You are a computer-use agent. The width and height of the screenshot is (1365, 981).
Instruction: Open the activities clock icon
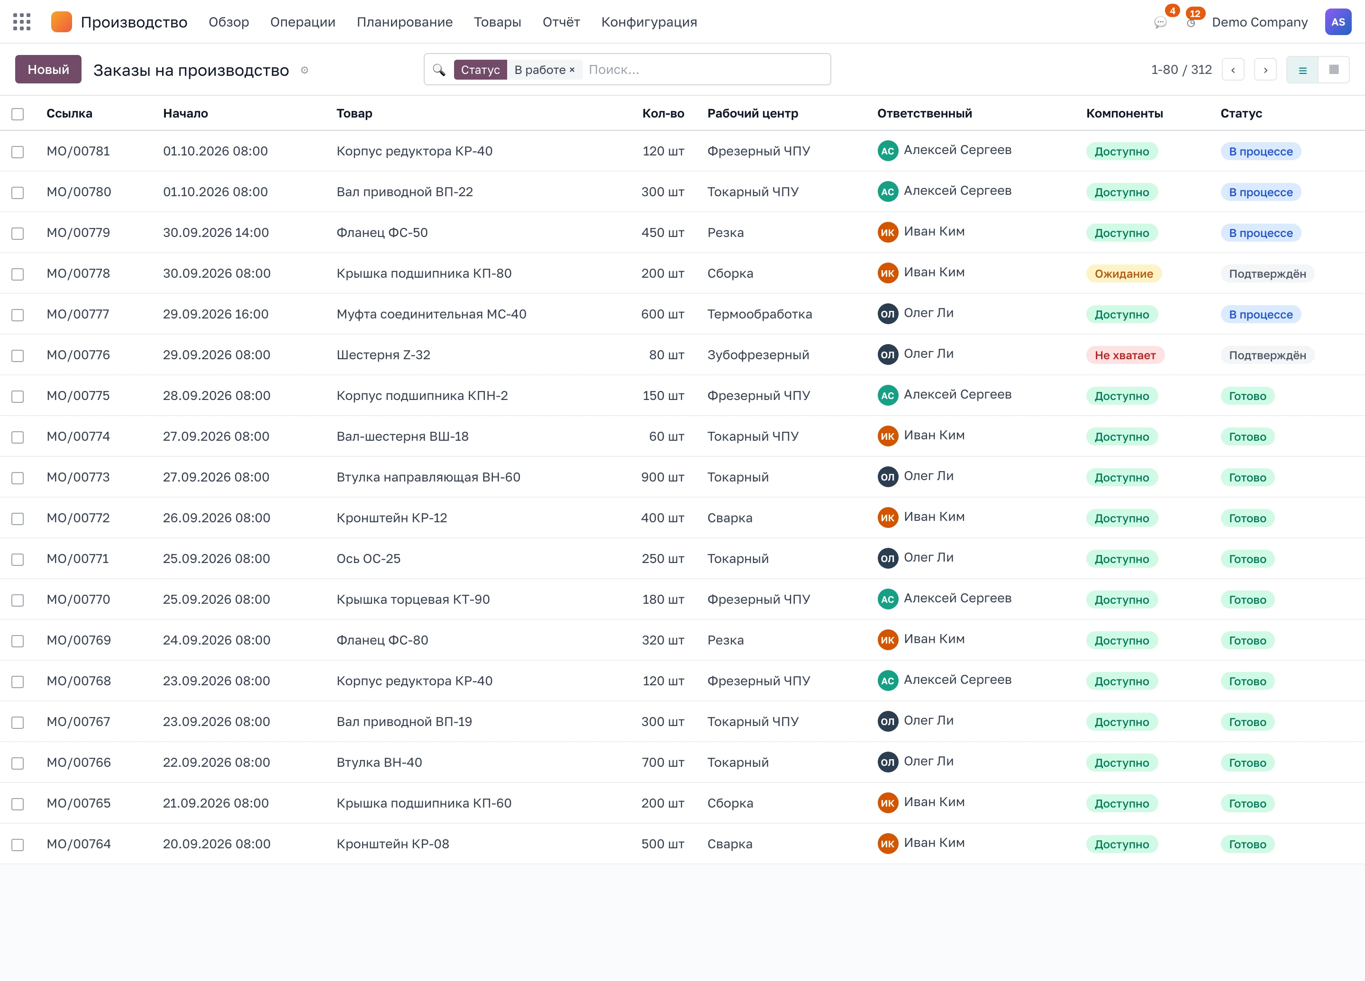click(1191, 23)
